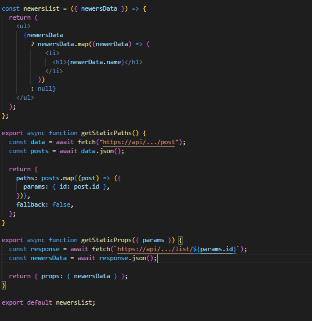Click the paths key in returned object
This screenshot has width=312, height=321.
pos(25,179)
